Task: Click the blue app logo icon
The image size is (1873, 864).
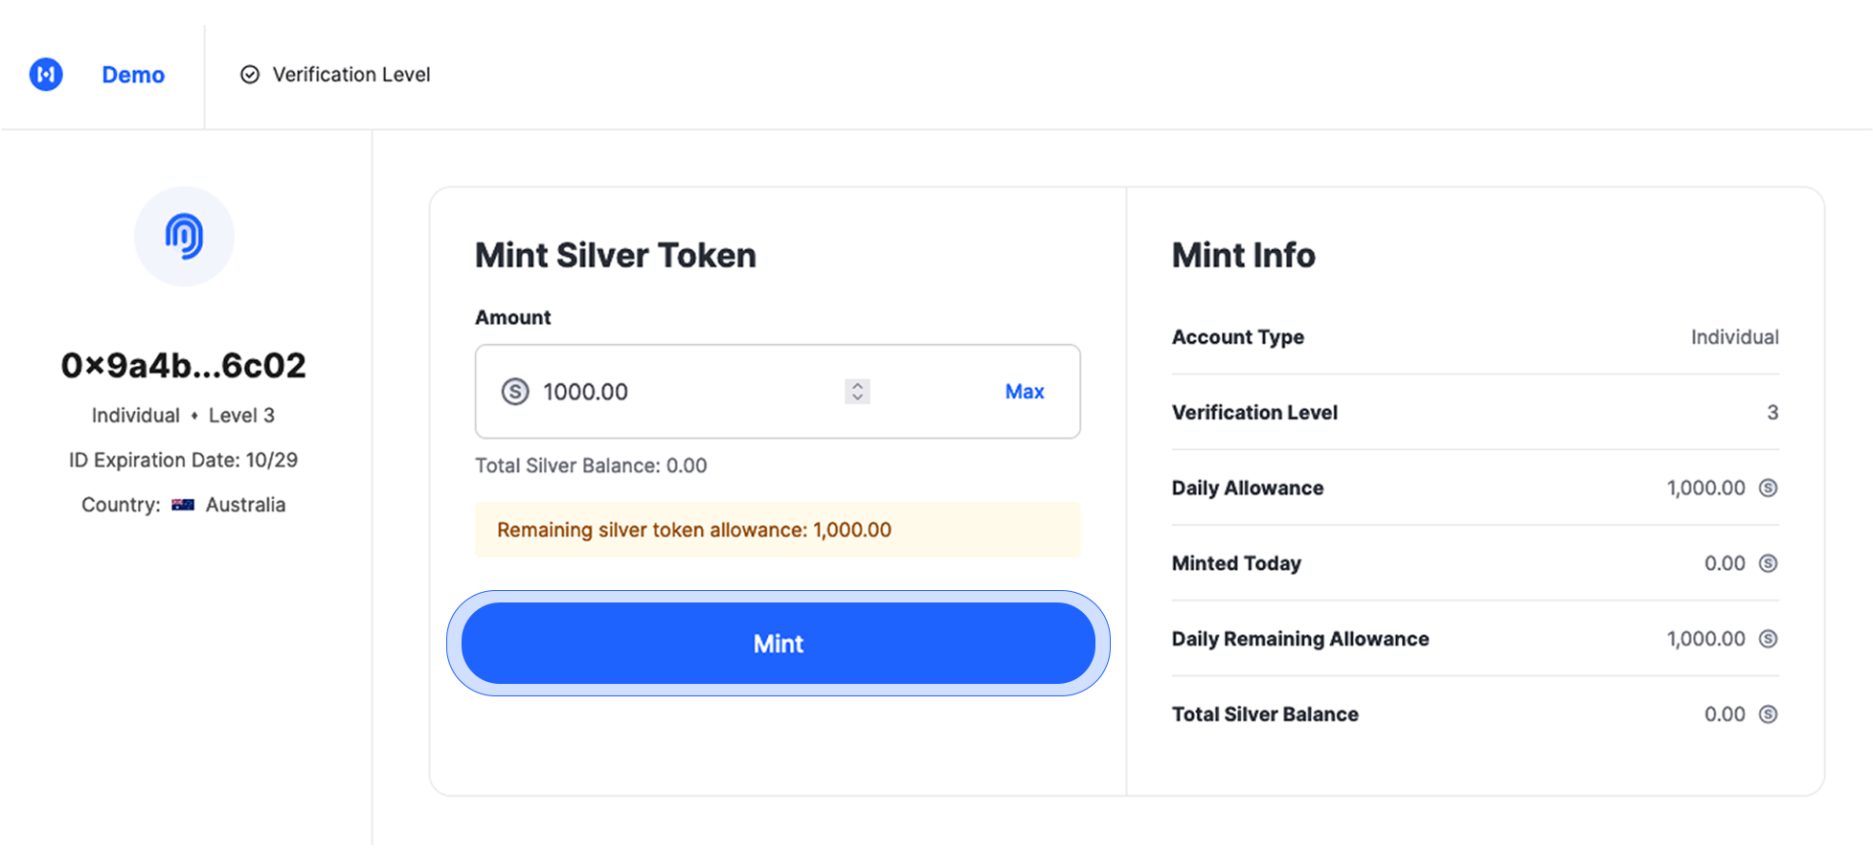Action: pos(46,75)
